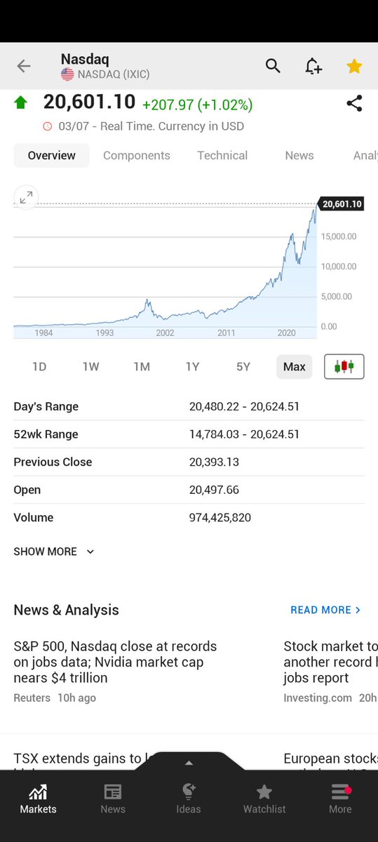The height and width of the screenshot is (842, 378).
Task: Tap the News & Analysis heading
Action: (x=67, y=610)
